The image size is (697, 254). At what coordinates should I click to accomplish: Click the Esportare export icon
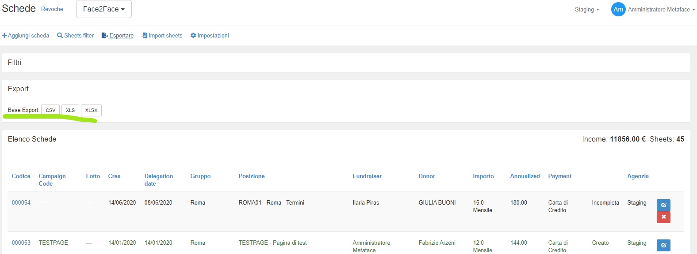pos(105,36)
